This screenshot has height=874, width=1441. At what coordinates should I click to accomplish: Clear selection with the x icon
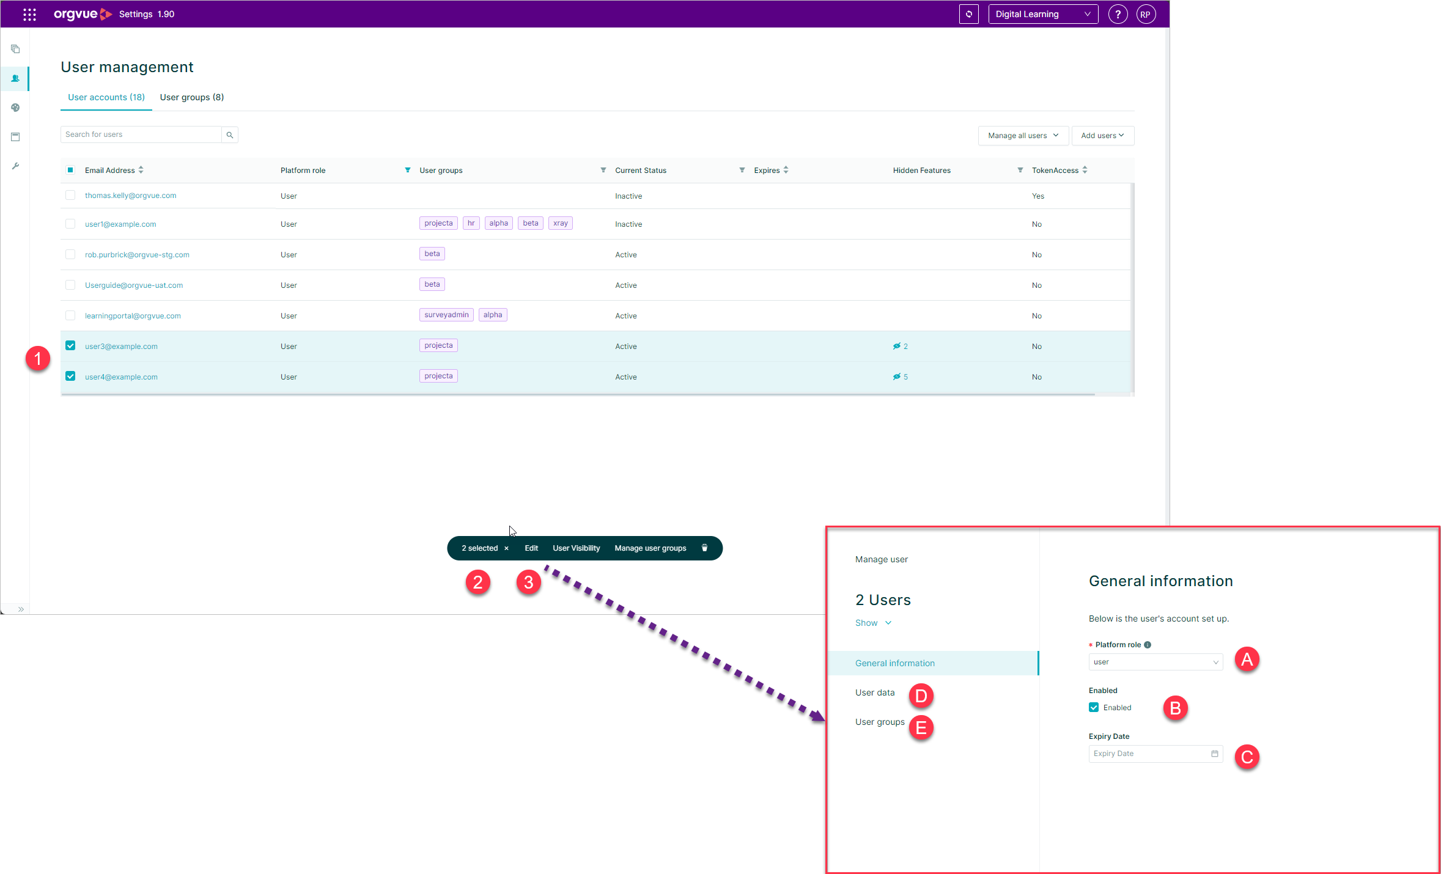pos(506,548)
